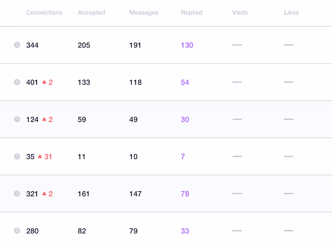The height and width of the screenshot is (249, 332).
Task: Click the red warning triangle next to 124
Action: coord(44,120)
